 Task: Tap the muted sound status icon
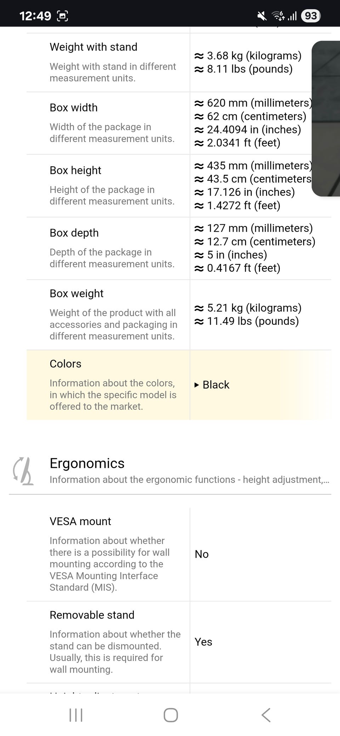[262, 16]
